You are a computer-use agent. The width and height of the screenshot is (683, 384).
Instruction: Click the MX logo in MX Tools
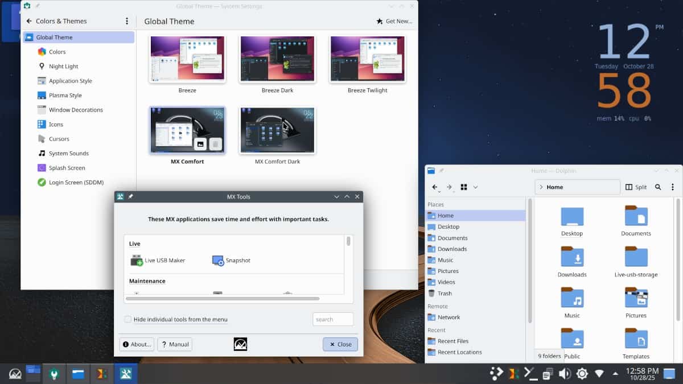point(240,344)
